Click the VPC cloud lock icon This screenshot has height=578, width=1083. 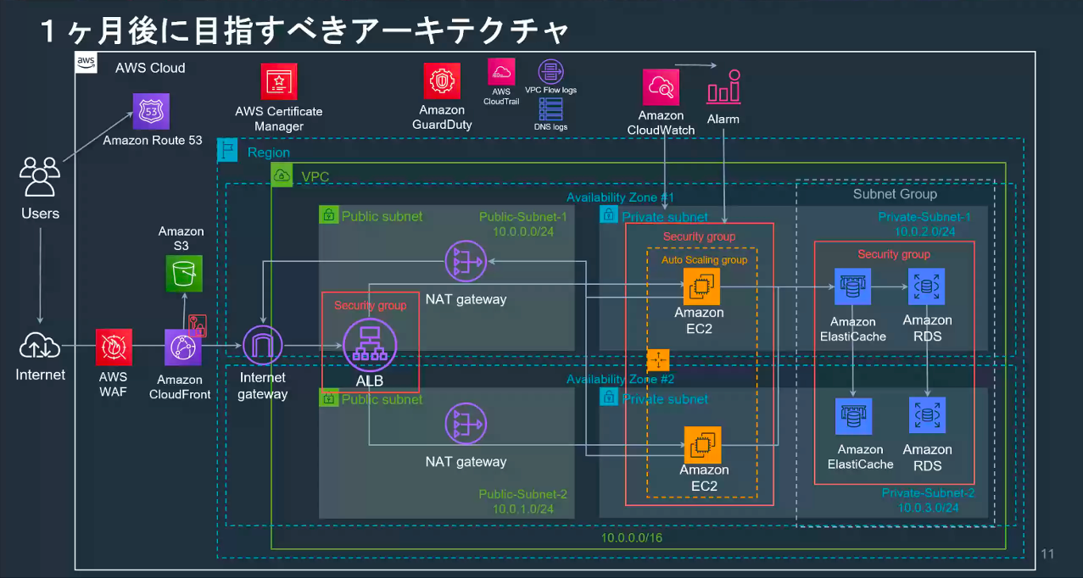pyautogui.click(x=282, y=174)
